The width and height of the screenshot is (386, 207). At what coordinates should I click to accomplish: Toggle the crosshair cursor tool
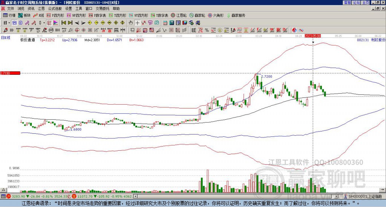tap(137, 23)
